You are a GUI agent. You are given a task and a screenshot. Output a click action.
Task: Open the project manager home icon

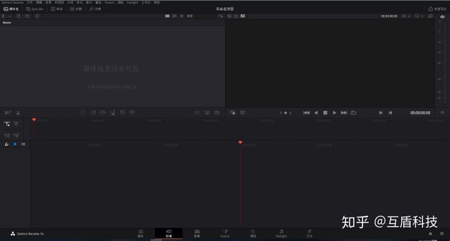pyautogui.click(x=430, y=233)
